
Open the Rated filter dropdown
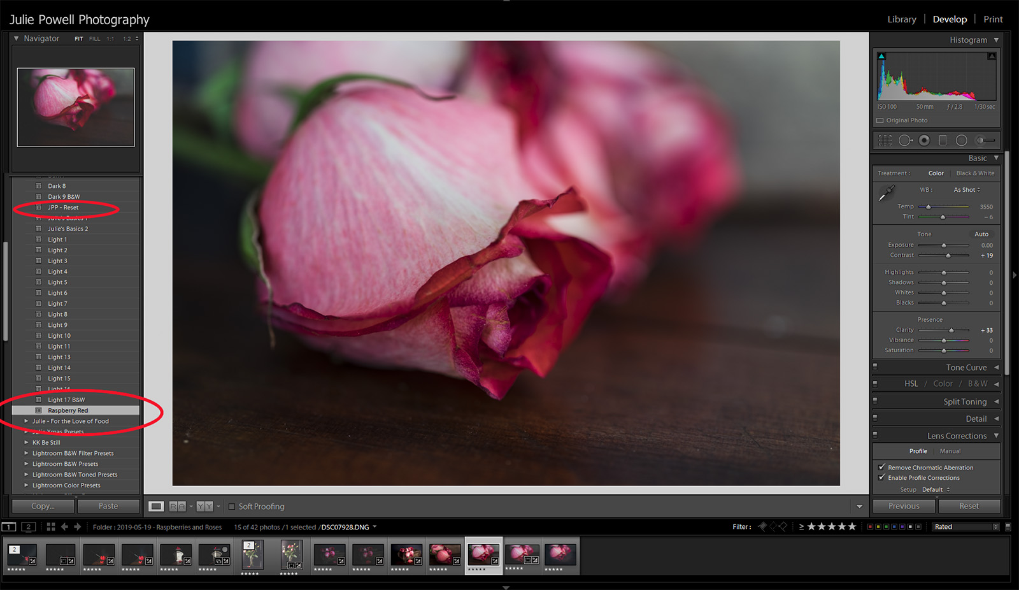(x=966, y=527)
